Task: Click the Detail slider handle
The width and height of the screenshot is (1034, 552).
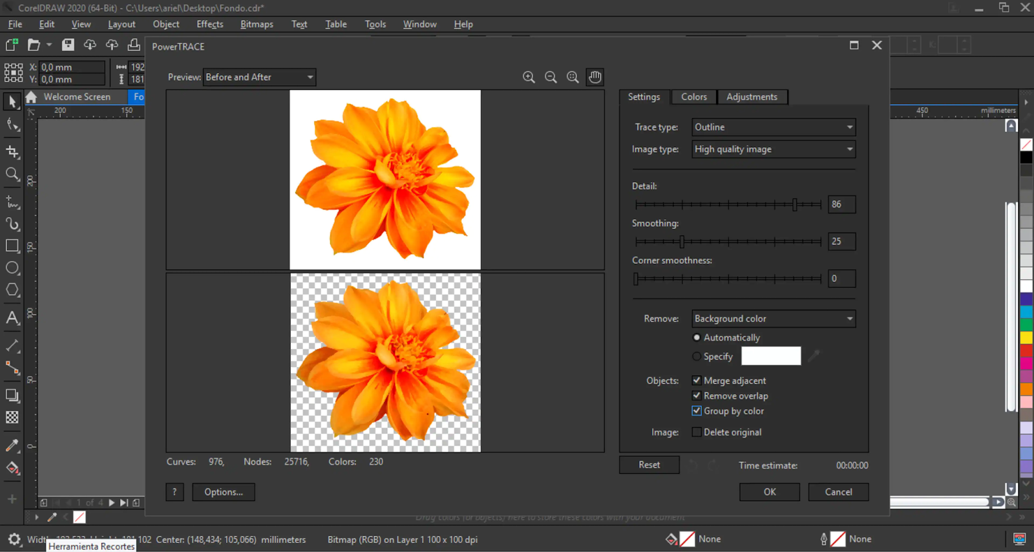Action: pos(795,204)
